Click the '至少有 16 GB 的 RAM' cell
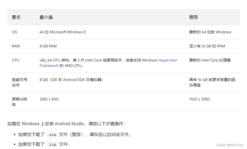This screenshot has width=247, height=149. [207, 46]
